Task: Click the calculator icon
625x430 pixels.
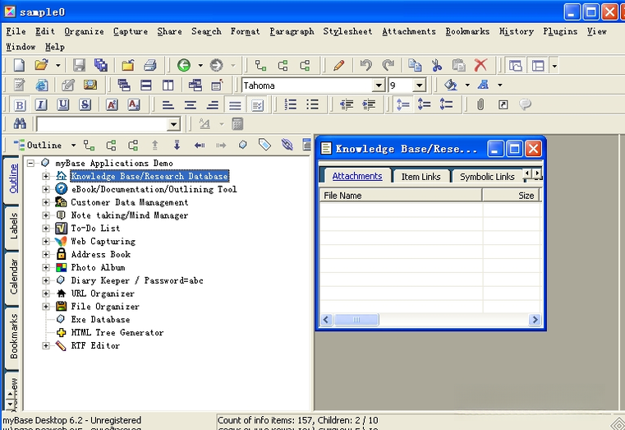Action: coord(237,124)
